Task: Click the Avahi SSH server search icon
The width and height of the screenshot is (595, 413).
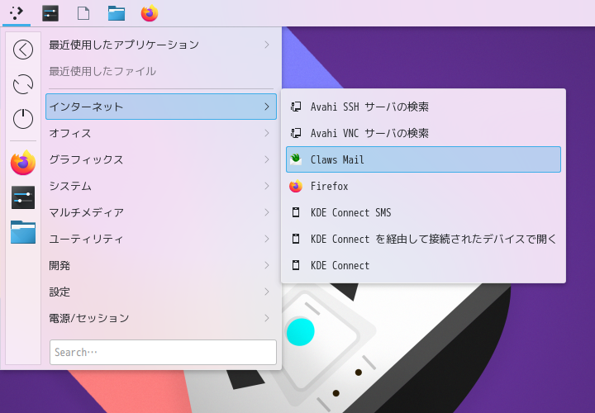Action: (x=296, y=107)
